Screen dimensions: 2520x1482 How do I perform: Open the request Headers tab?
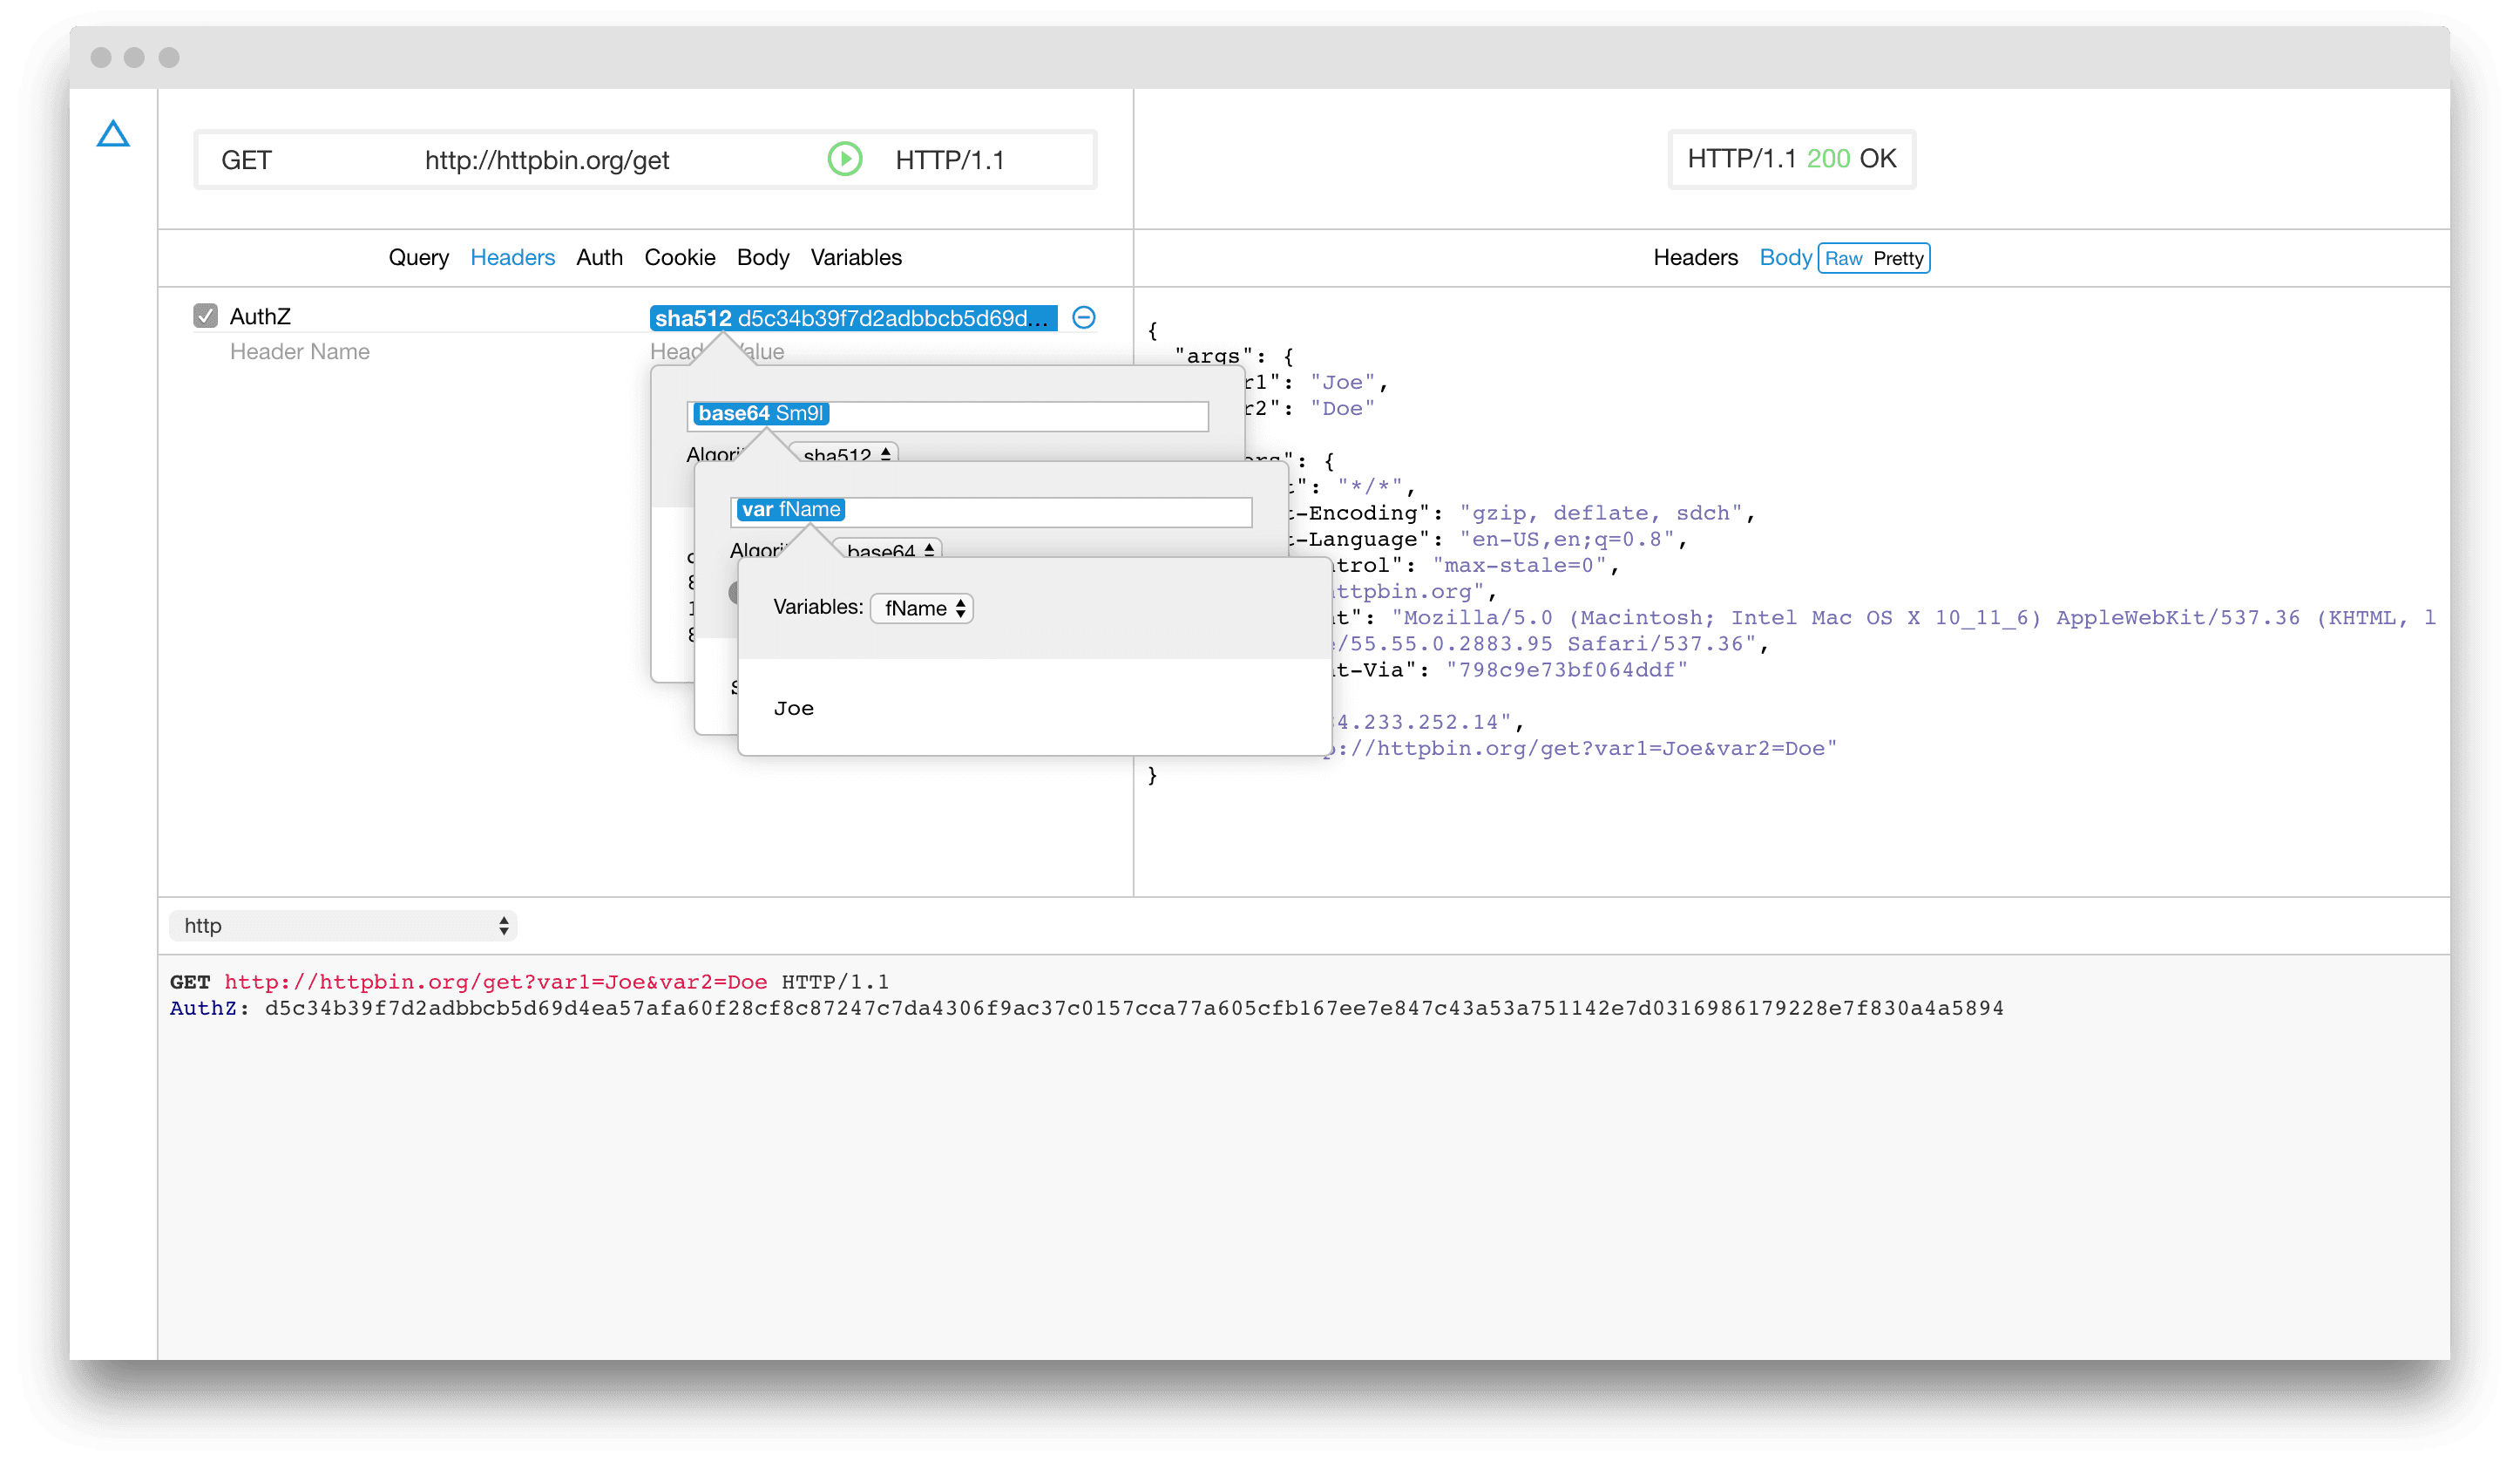[x=512, y=257]
